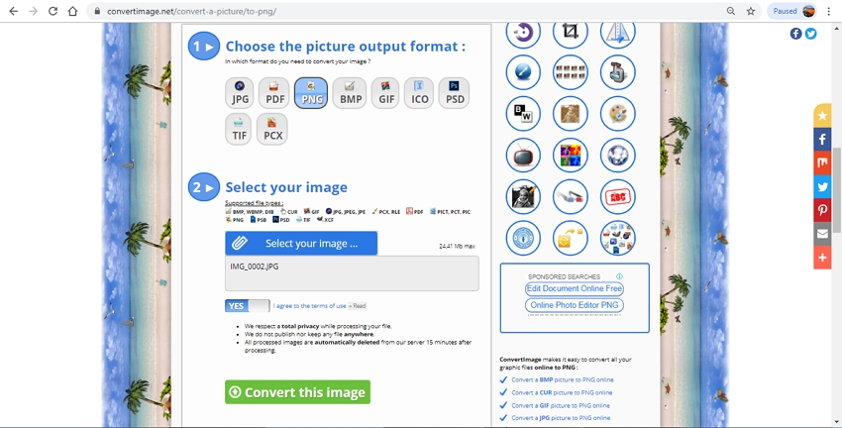Open the 3D glasses anaglyph effect
842x428 pixels.
coord(571,196)
